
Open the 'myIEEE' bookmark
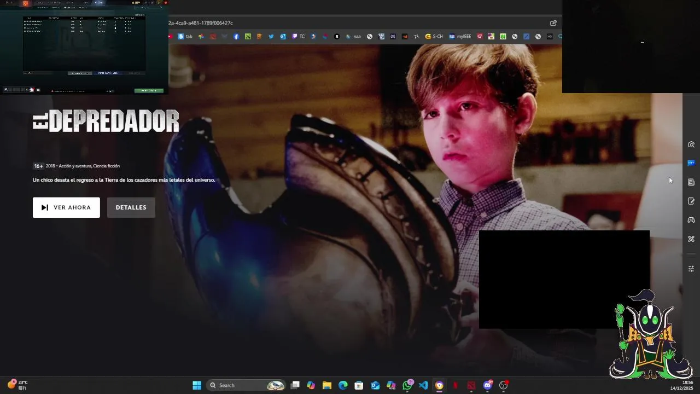coord(460,37)
